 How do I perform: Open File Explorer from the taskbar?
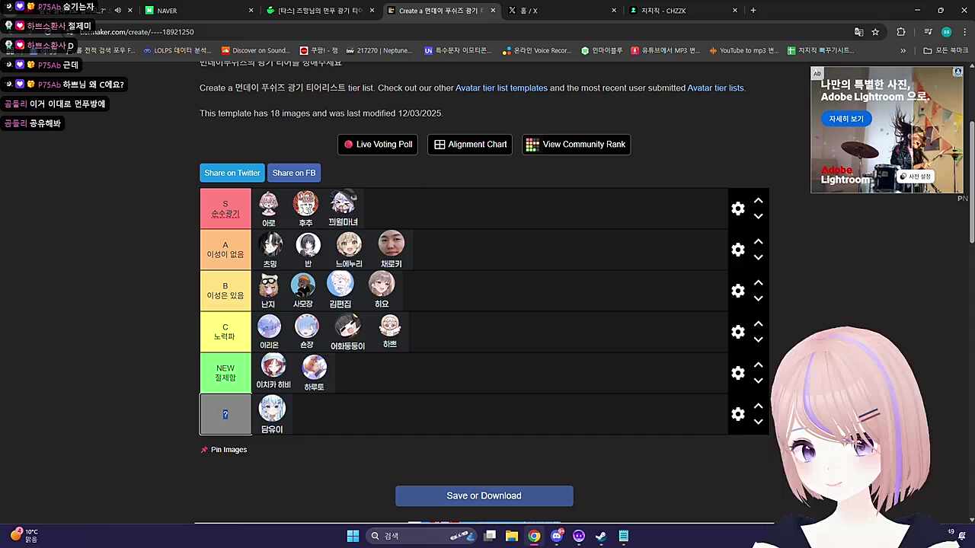point(512,536)
